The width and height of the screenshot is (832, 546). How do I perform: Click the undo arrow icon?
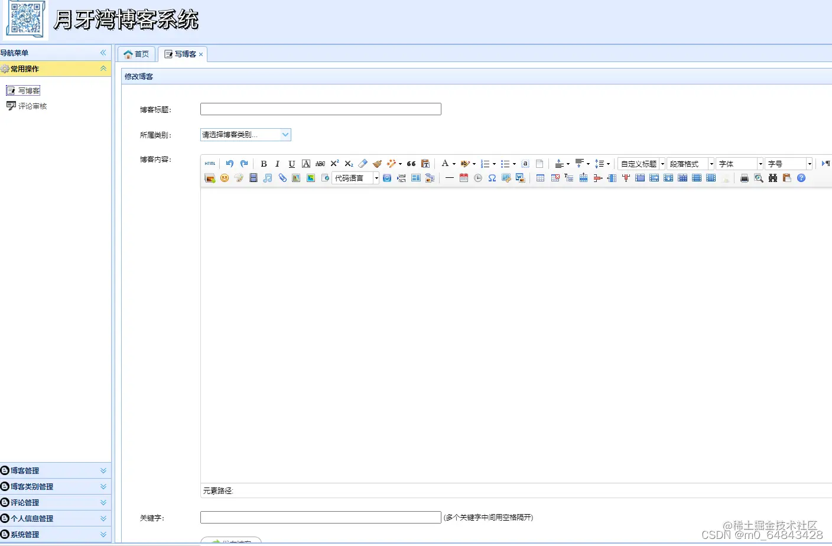pyautogui.click(x=230, y=164)
